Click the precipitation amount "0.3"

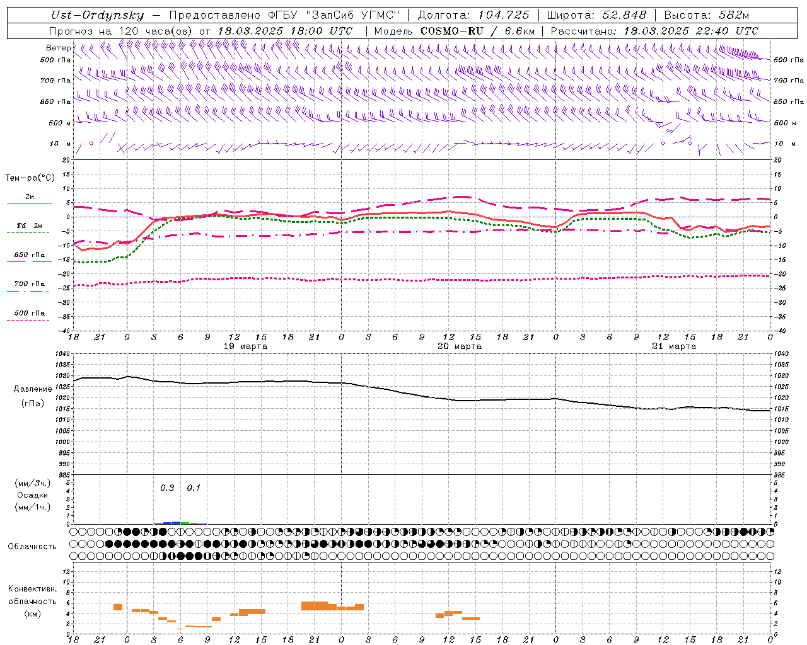point(167,488)
